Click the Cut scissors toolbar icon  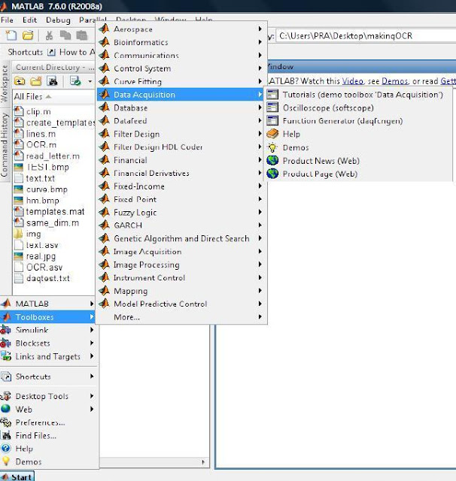[49, 35]
